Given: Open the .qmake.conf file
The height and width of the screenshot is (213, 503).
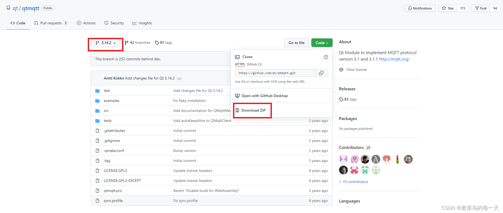Looking at the screenshot, I should tap(114, 151).
